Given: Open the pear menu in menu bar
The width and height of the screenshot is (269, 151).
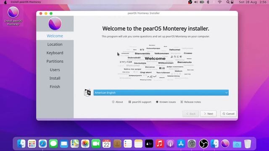Looking at the screenshot, I should (5, 2).
